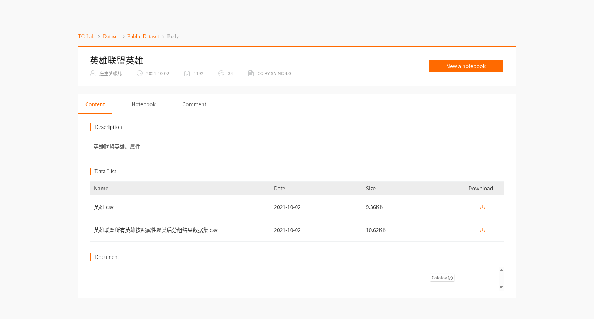Click the Body breadcrumb item
Viewport: 594px width, 319px height.
pyautogui.click(x=173, y=36)
